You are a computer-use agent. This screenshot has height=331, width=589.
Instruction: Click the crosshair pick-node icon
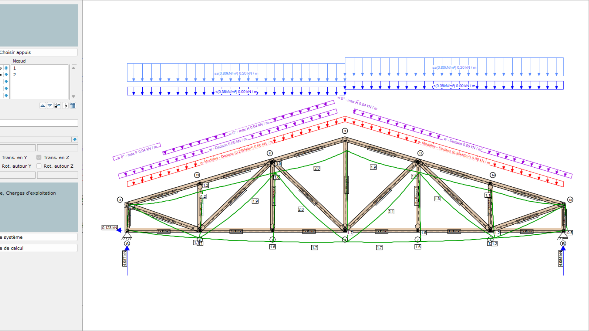[65, 106]
